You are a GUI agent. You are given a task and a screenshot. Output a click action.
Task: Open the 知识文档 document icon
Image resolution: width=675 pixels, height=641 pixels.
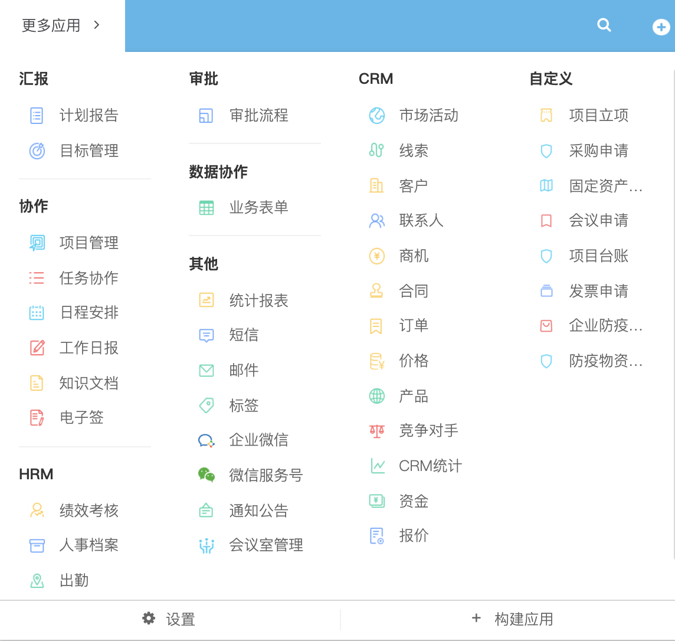37,382
